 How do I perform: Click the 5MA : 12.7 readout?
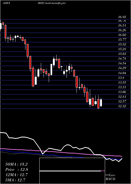click(x=15, y=180)
